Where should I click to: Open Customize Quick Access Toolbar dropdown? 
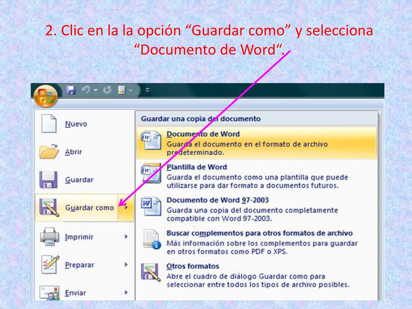pos(147,90)
